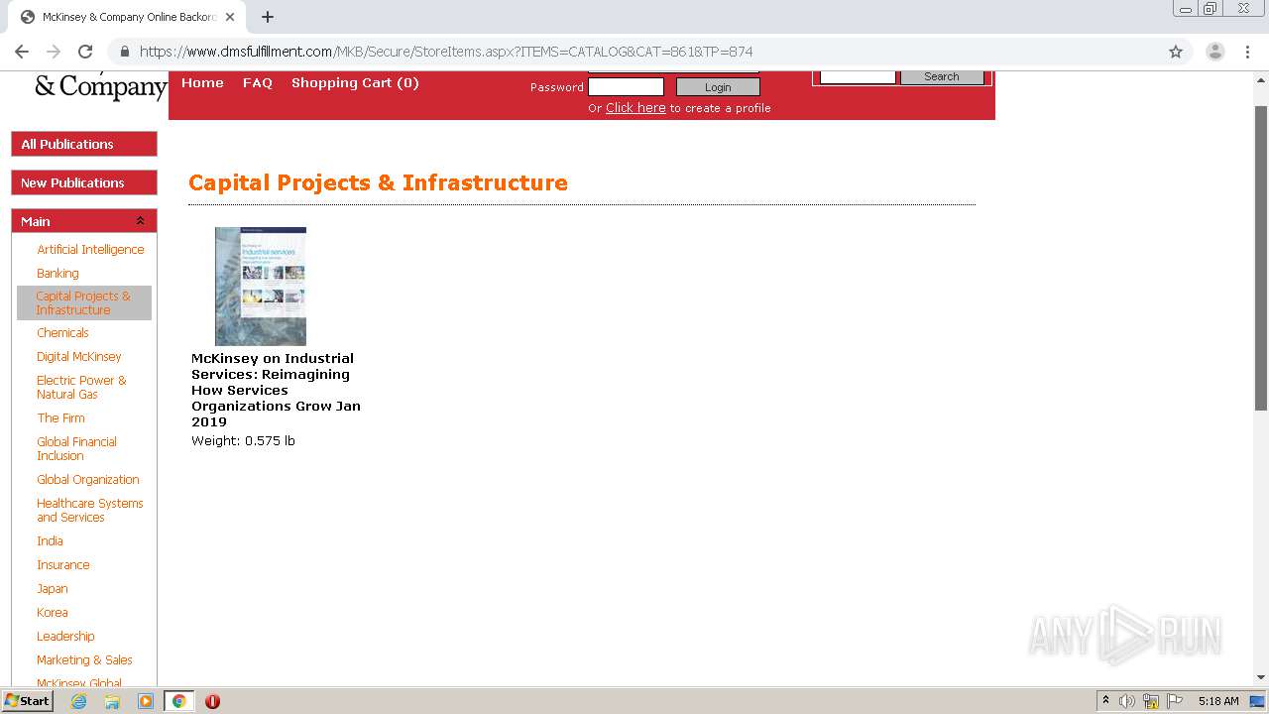Show hidden system tray icons
Viewport: 1269px width, 714px height.
[1105, 701]
